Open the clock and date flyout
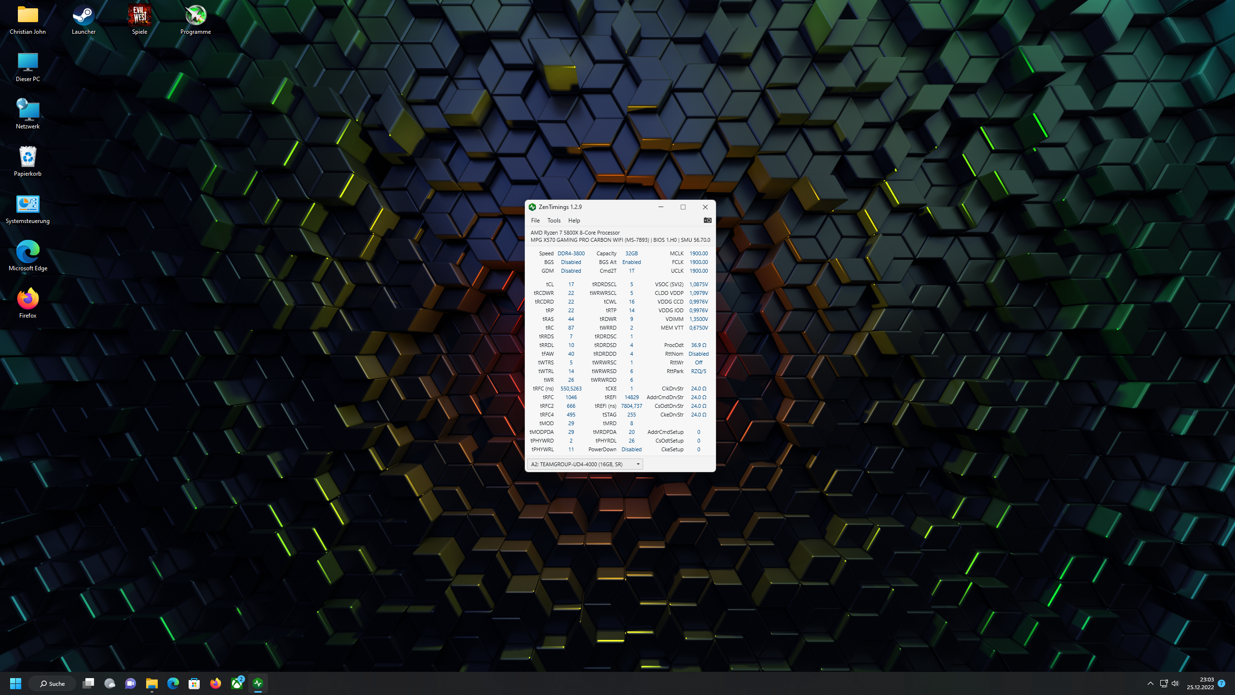1235x695 pixels. click(x=1200, y=683)
